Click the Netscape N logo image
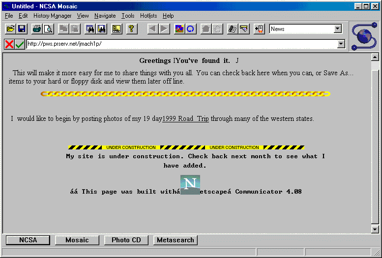The image size is (382, 258). coord(190,184)
